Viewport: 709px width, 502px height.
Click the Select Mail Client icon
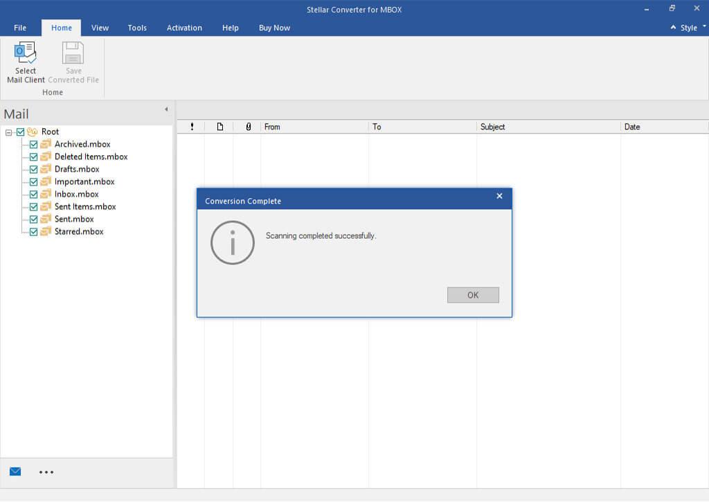tap(26, 53)
